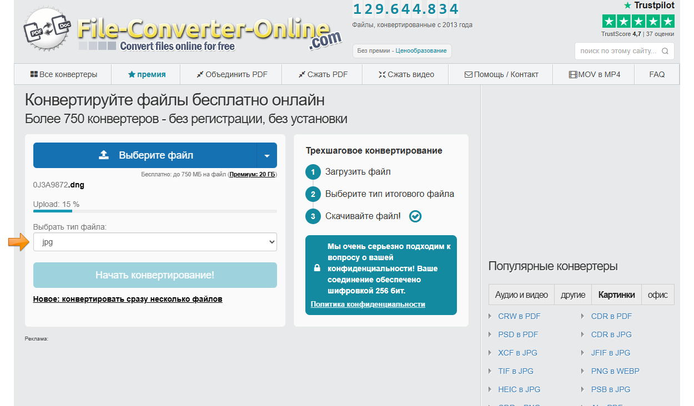Switch to другие tab

(573, 295)
